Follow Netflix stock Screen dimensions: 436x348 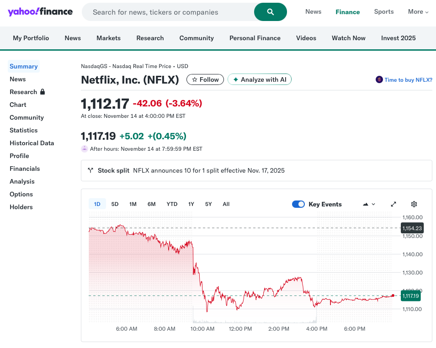click(x=205, y=79)
